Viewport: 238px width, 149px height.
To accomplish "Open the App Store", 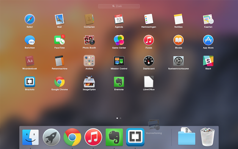I will [x=208, y=40].
